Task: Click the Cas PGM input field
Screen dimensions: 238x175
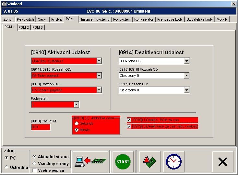Action: [41, 127]
